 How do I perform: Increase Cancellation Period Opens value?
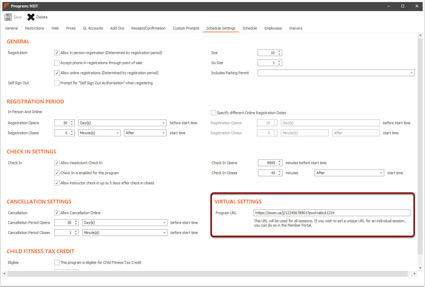coord(76,221)
